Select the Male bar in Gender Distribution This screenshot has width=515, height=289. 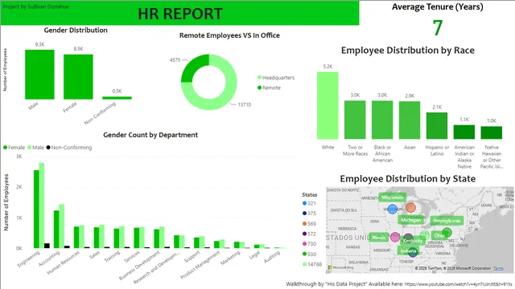click(39, 75)
